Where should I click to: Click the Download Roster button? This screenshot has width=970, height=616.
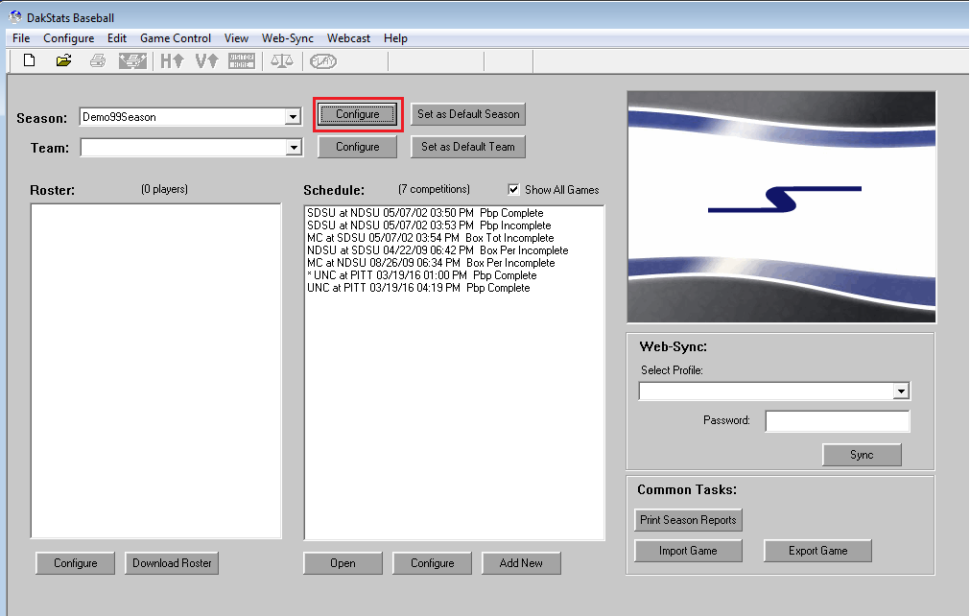[171, 563]
